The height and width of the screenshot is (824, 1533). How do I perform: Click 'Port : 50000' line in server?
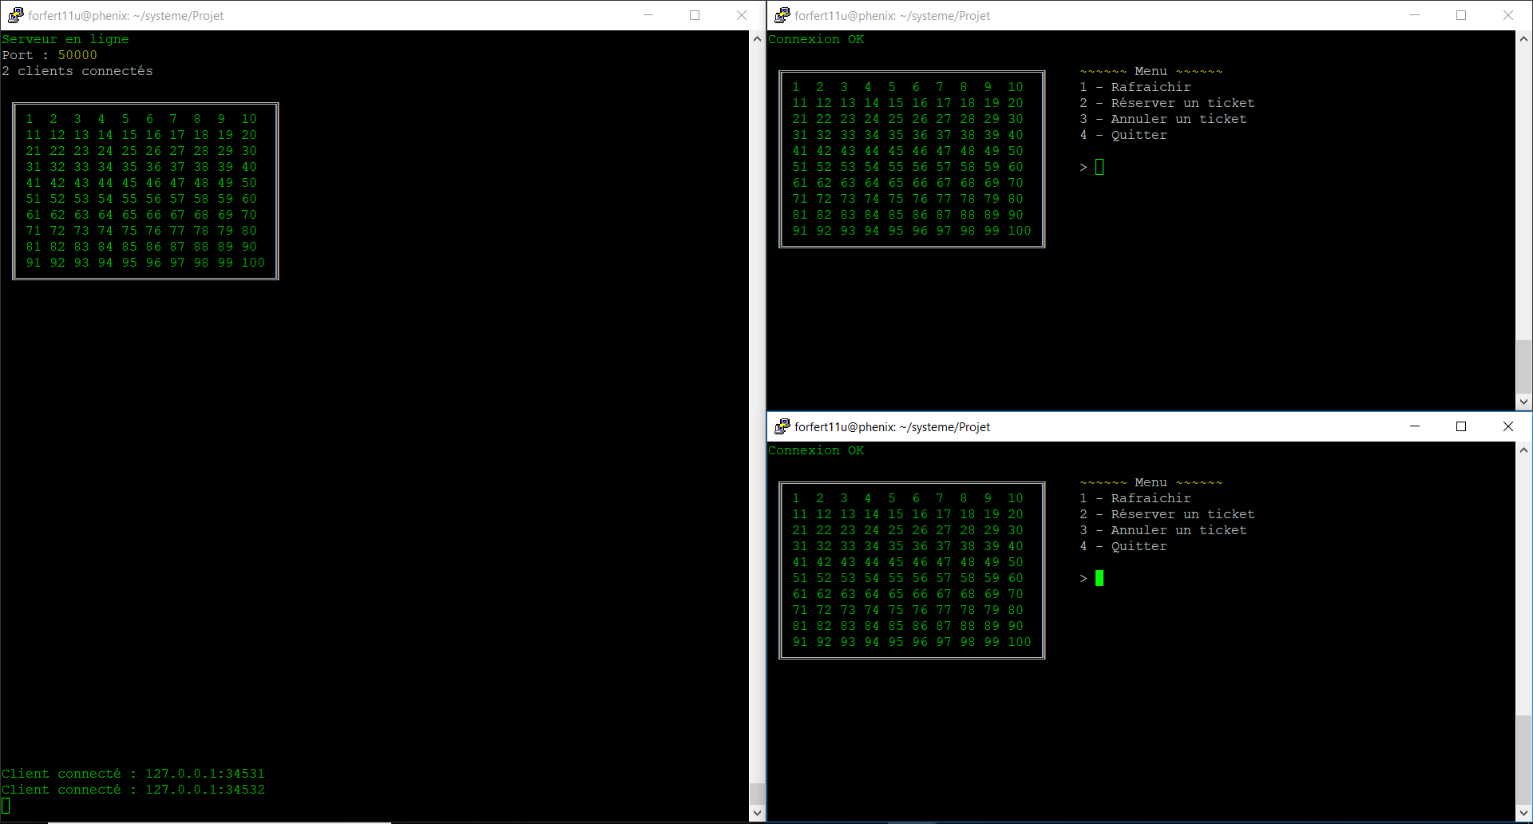pos(50,55)
